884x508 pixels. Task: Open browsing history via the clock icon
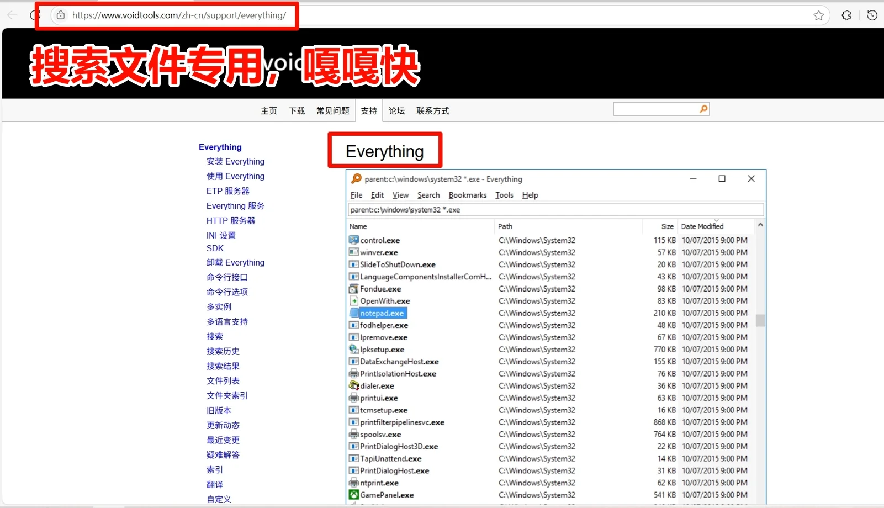click(x=872, y=15)
